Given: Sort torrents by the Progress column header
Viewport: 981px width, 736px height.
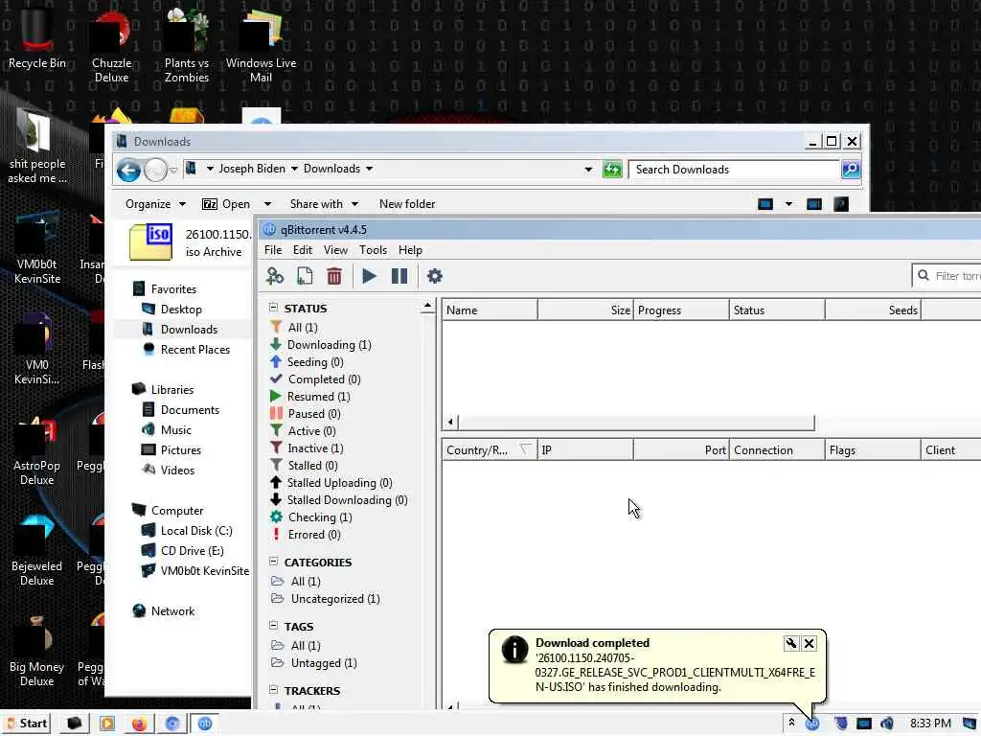Looking at the screenshot, I should pos(681,310).
